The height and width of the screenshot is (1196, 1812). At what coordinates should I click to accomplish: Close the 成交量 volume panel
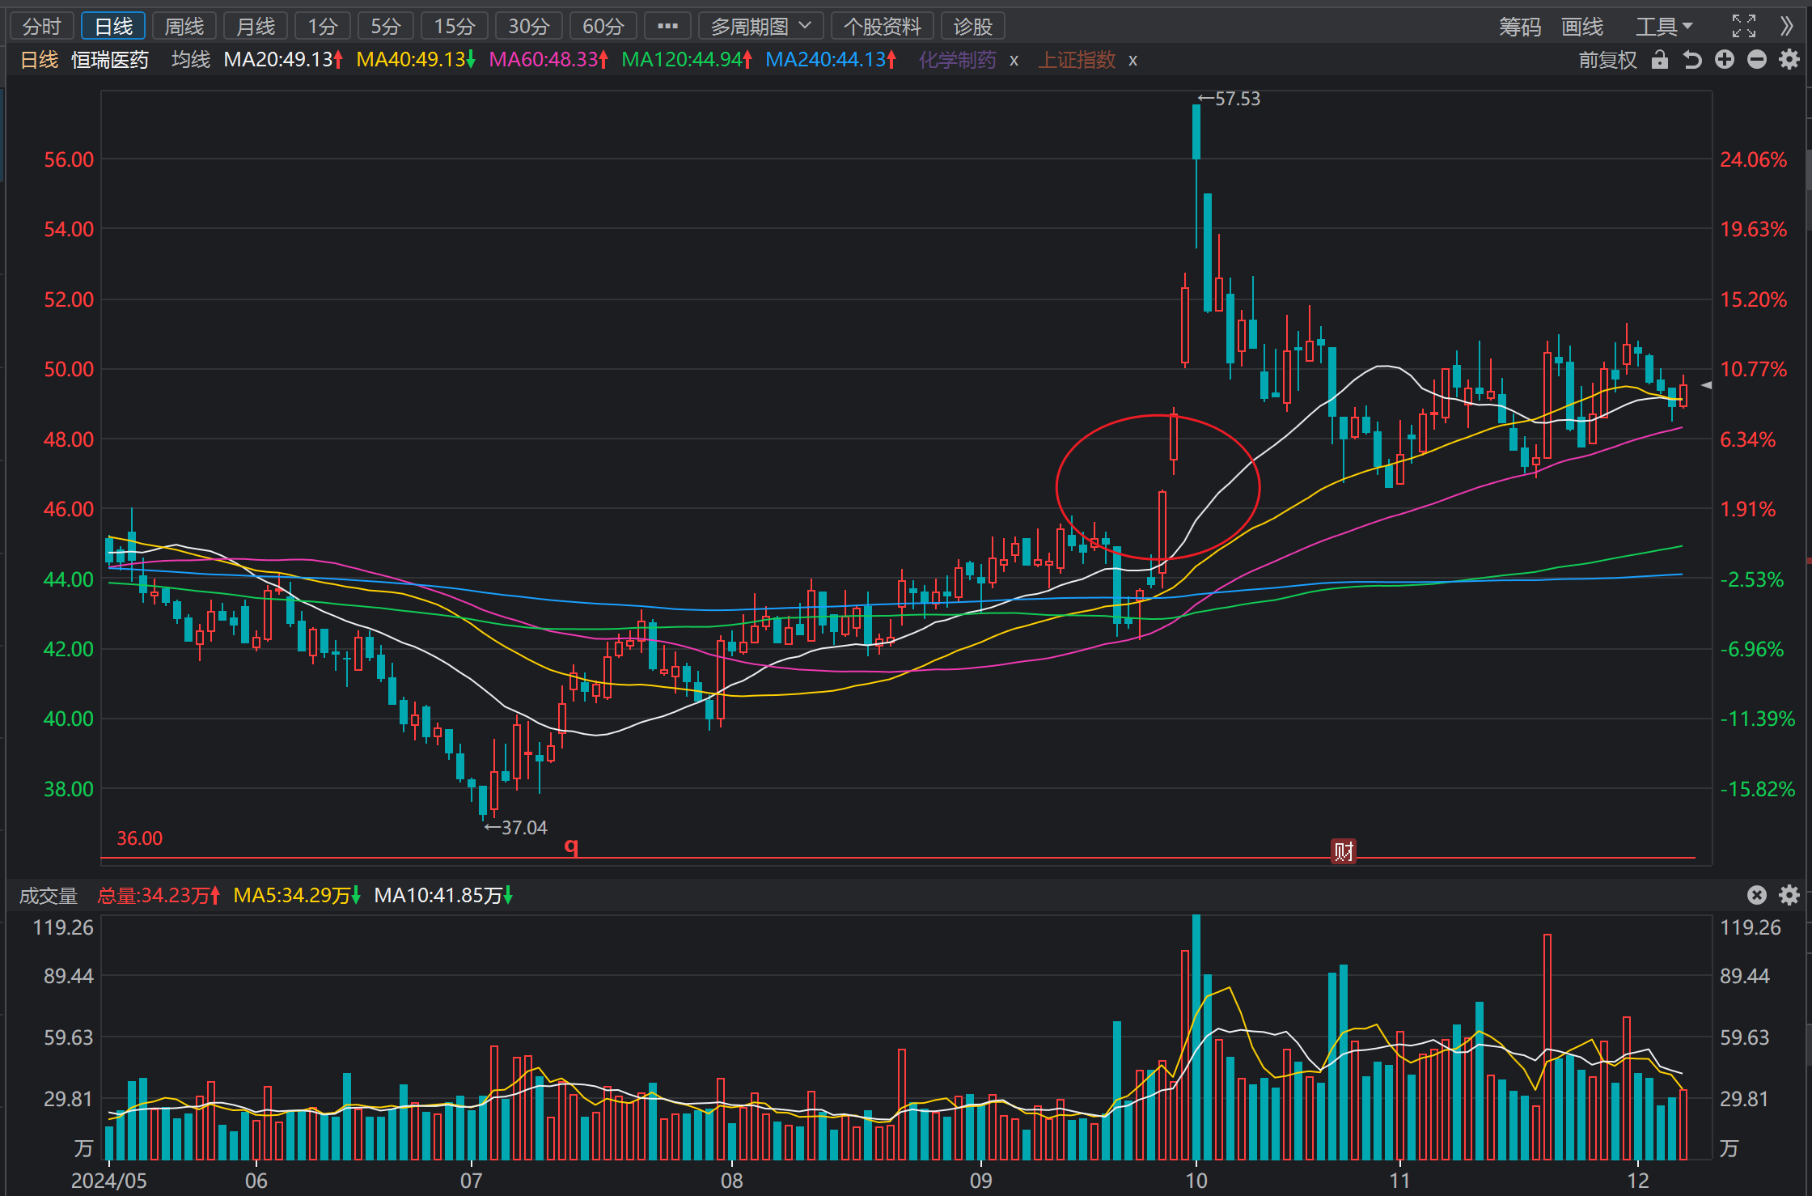pos(1757,895)
